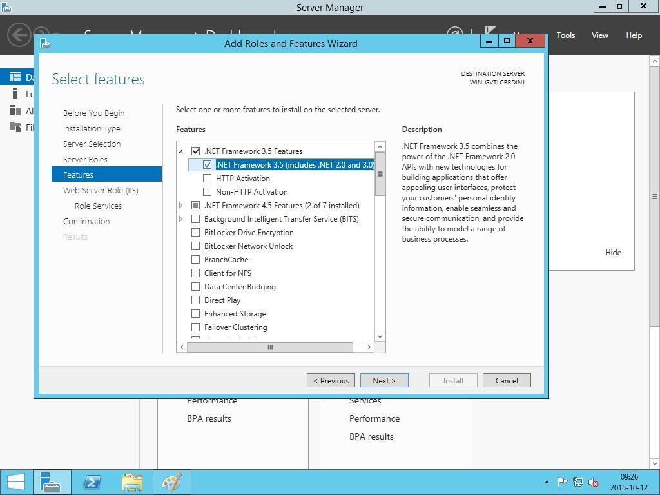Screen dimensions: 660x495
Task: Check Direct Play feature
Action: tap(195, 300)
